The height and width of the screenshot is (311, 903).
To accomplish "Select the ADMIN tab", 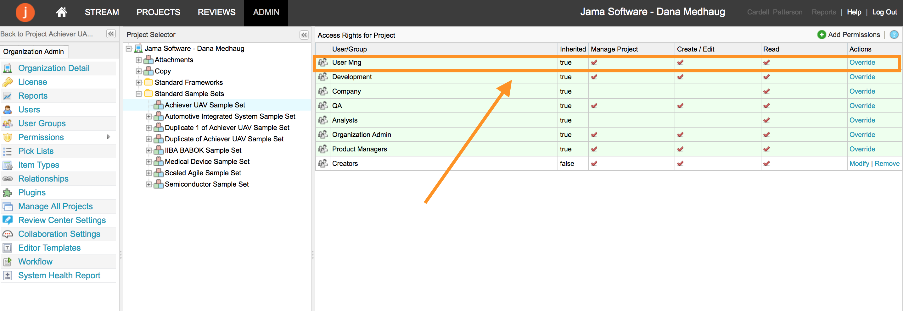I will point(266,12).
